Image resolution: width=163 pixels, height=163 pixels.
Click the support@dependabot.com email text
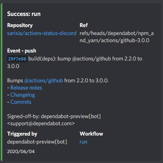click(41, 124)
